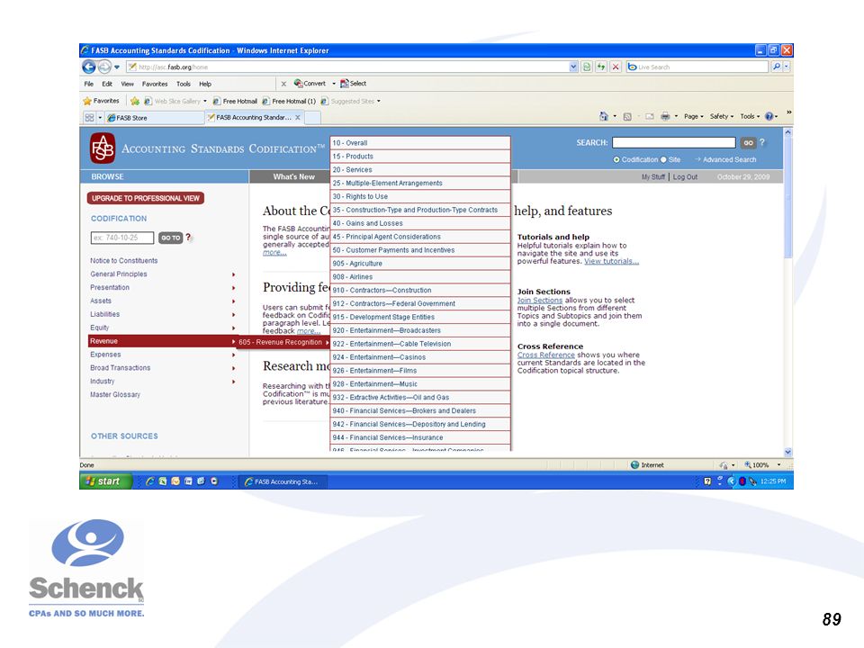
Task: Open the File menu
Action: pyautogui.click(x=89, y=84)
